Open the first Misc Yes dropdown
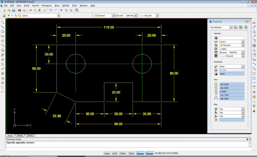 (x=243, y=109)
